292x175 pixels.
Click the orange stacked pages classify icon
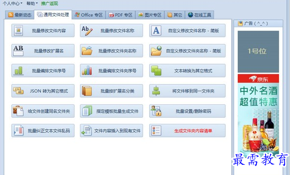(x=87, y=90)
